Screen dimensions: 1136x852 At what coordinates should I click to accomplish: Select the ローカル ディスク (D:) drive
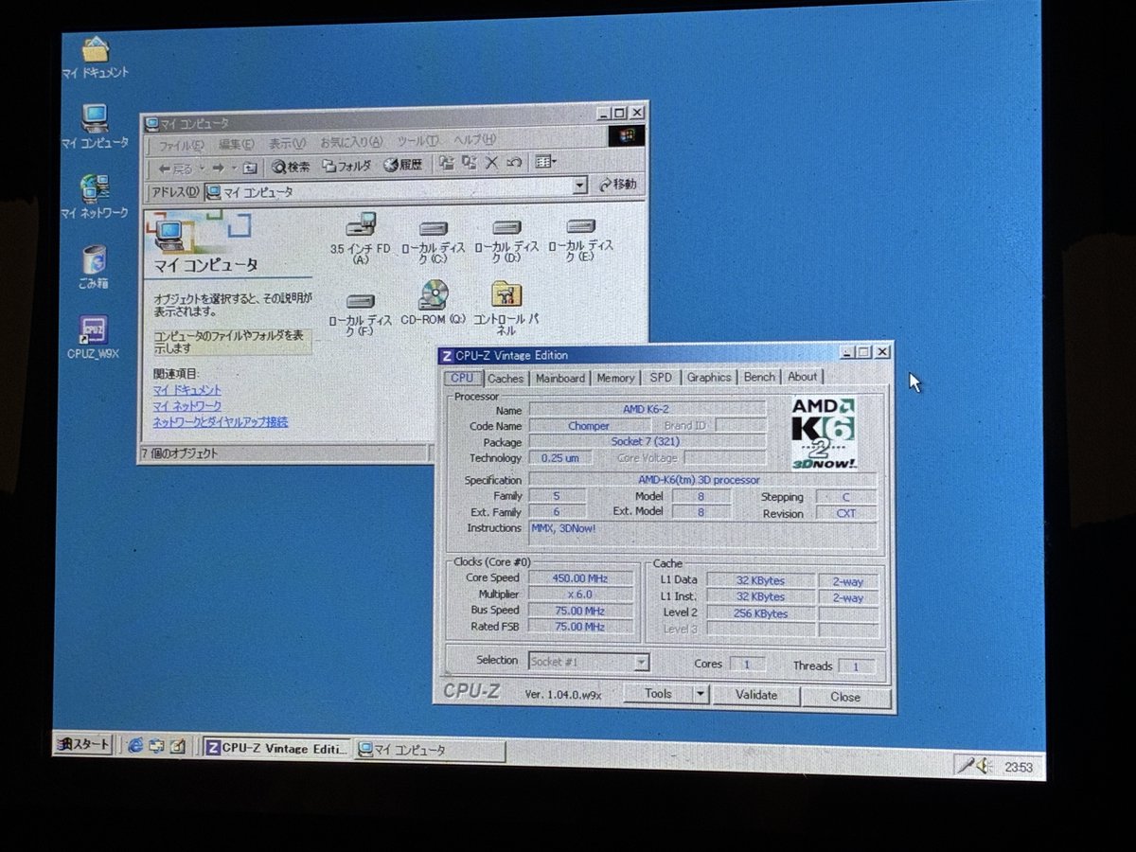point(506,240)
